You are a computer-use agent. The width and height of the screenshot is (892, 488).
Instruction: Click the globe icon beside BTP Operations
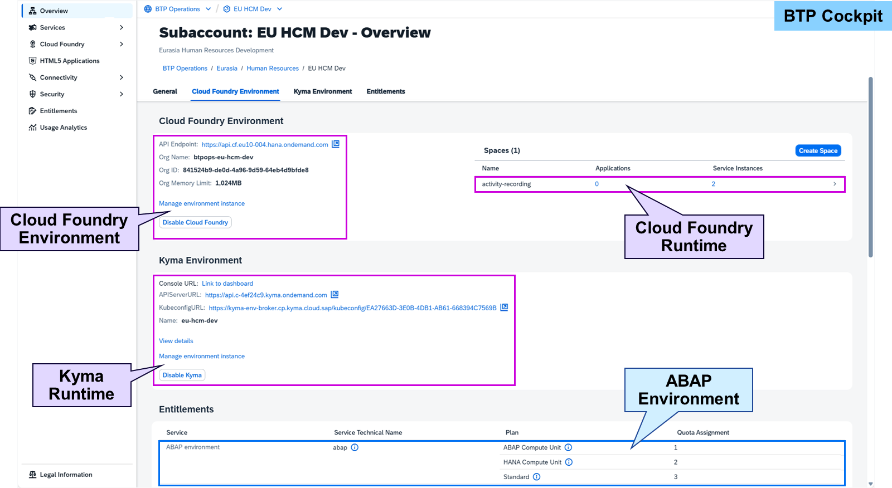(148, 9)
